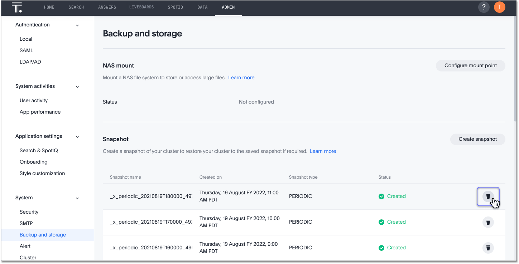Click the ThoughtSpot logo icon

[x=17, y=7]
